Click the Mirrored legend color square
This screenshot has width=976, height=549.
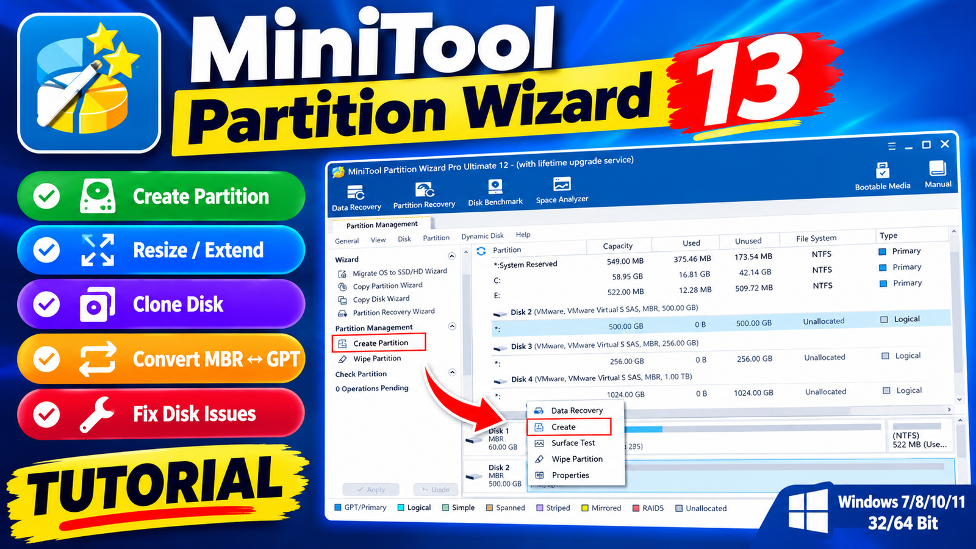pyautogui.click(x=585, y=508)
